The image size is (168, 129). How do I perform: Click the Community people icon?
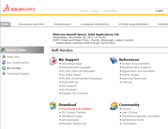[x=114, y=106]
